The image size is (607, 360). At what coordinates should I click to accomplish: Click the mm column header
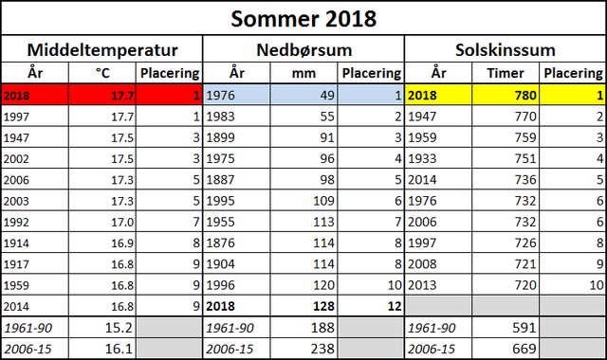click(x=303, y=73)
